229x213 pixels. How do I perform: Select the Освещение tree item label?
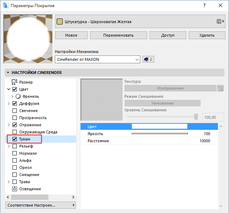click(30, 189)
